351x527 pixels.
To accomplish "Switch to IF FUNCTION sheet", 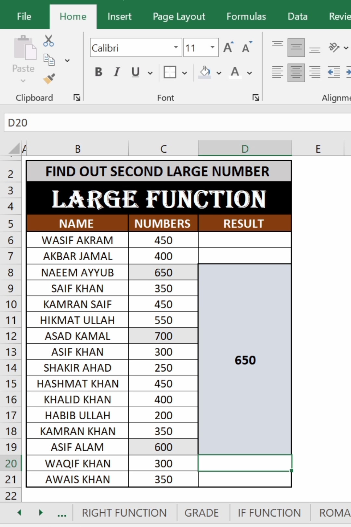I will [x=269, y=513].
